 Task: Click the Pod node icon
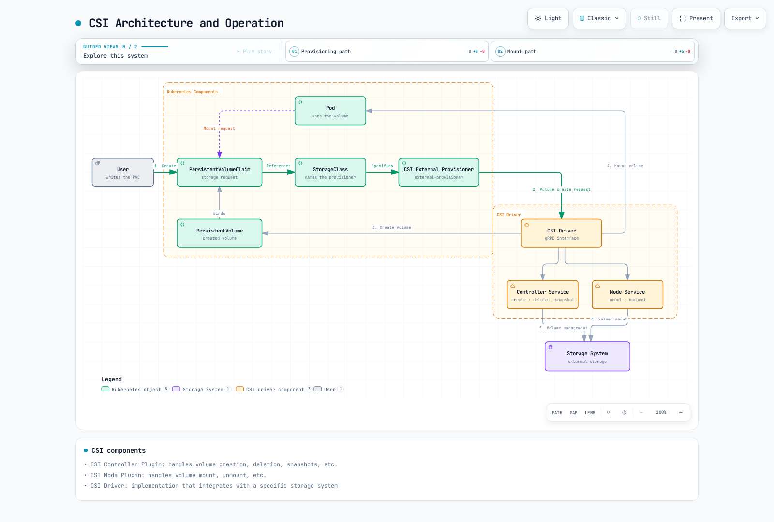[300, 102]
